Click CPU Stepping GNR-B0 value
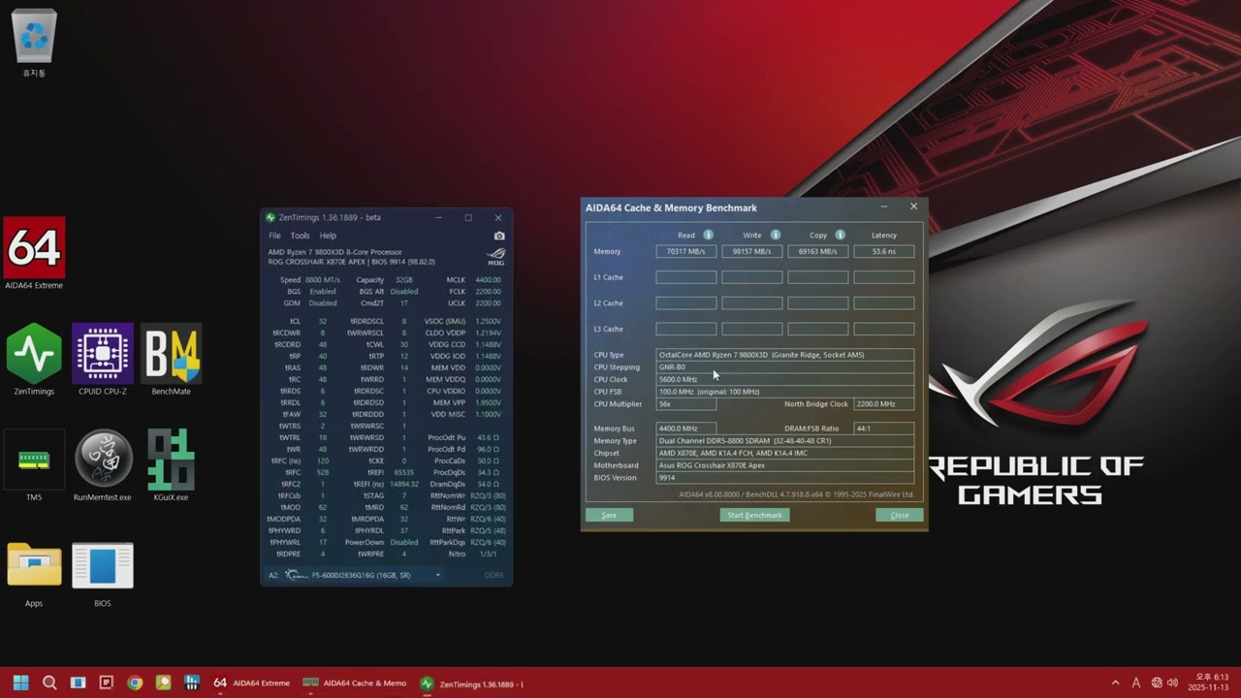The width and height of the screenshot is (1241, 698). pos(785,367)
